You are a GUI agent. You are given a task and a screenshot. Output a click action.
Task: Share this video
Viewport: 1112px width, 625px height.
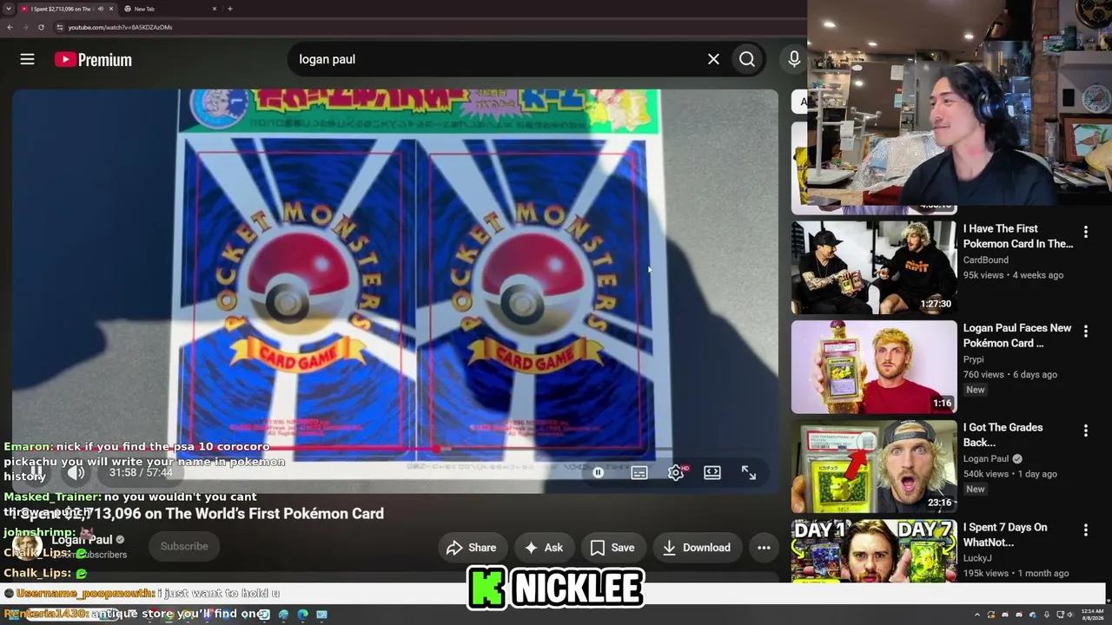click(x=472, y=548)
